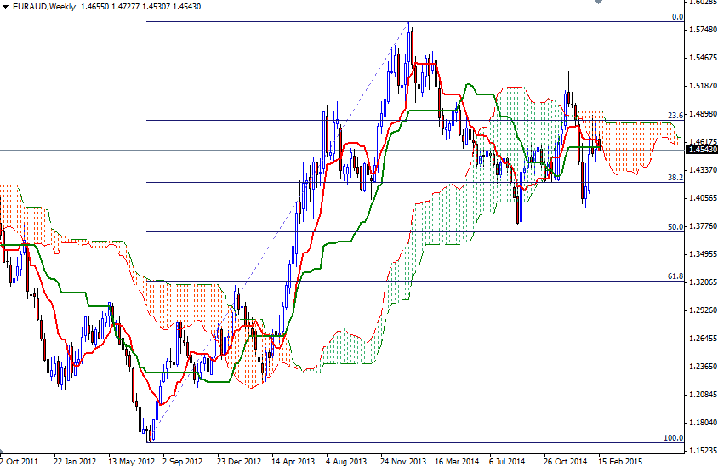Click the 26 Oct 2014 date label

[x=565, y=461]
